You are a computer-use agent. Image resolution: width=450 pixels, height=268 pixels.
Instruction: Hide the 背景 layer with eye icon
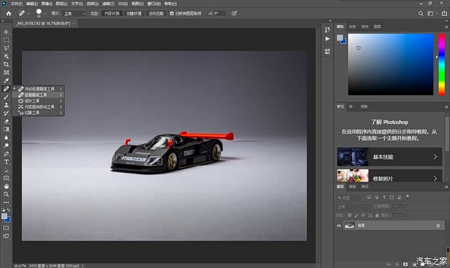coord(339,226)
